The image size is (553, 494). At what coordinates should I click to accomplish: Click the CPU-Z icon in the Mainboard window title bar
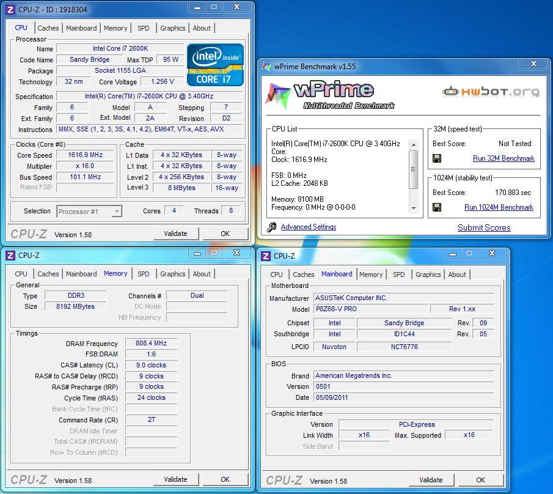point(266,256)
